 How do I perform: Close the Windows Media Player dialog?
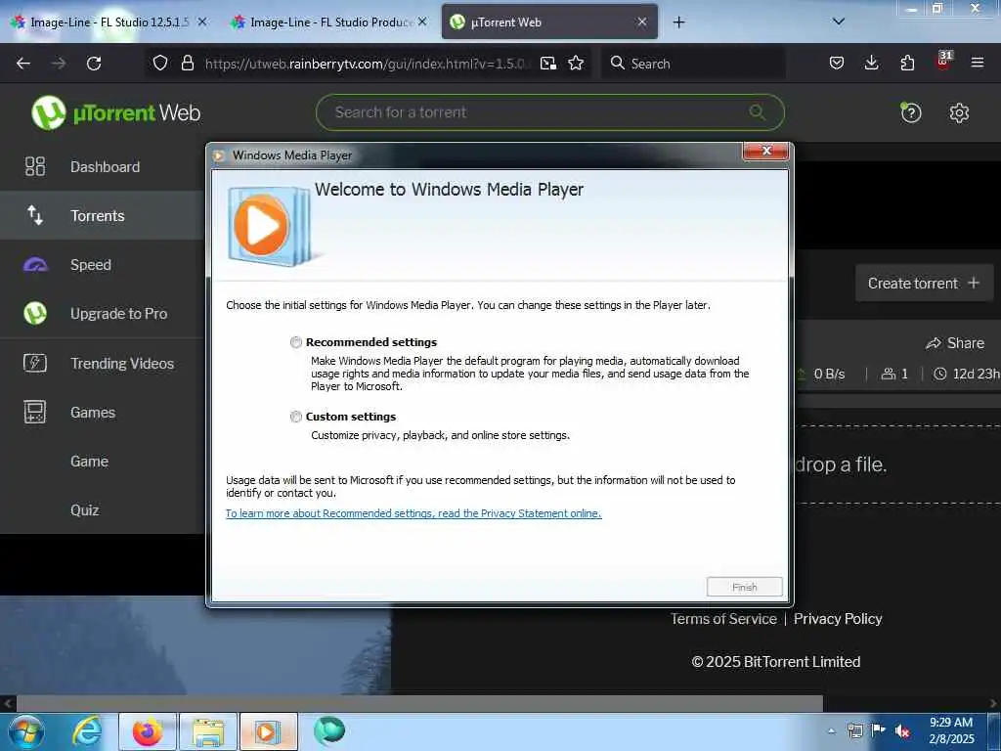pyautogui.click(x=765, y=152)
